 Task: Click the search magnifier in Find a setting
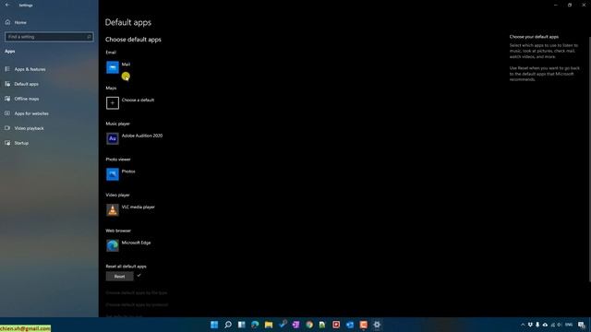(90, 37)
